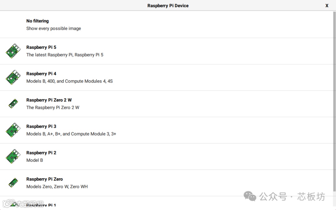Click 'Models Zero, Zero W, Zero WH' description

coord(57,187)
